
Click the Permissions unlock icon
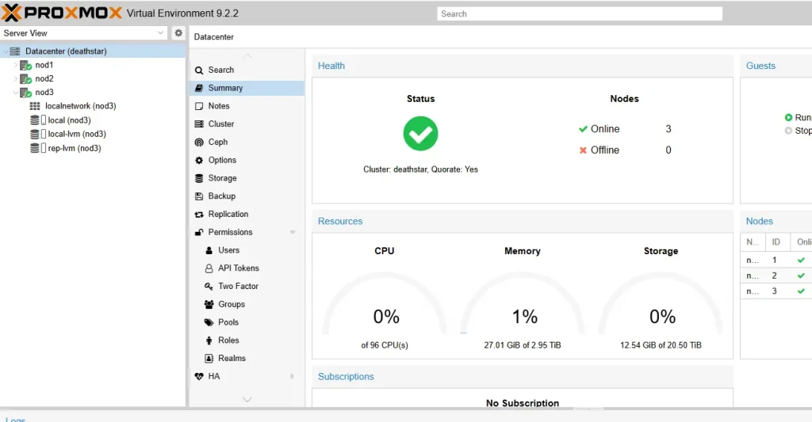click(199, 232)
